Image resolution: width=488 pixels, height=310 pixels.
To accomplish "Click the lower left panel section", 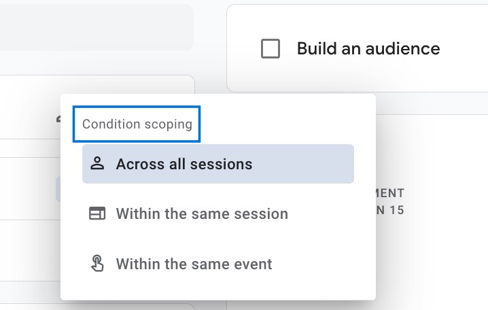I will pyautogui.click(x=30, y=251).
